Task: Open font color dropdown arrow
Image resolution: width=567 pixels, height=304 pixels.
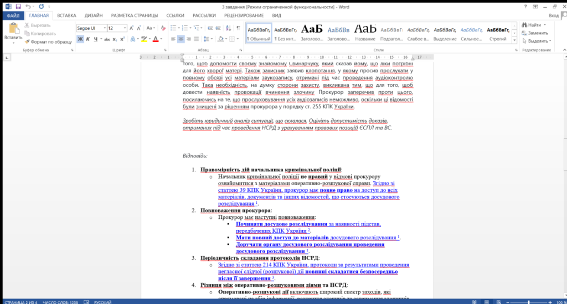Action: (x=161, y=39)
